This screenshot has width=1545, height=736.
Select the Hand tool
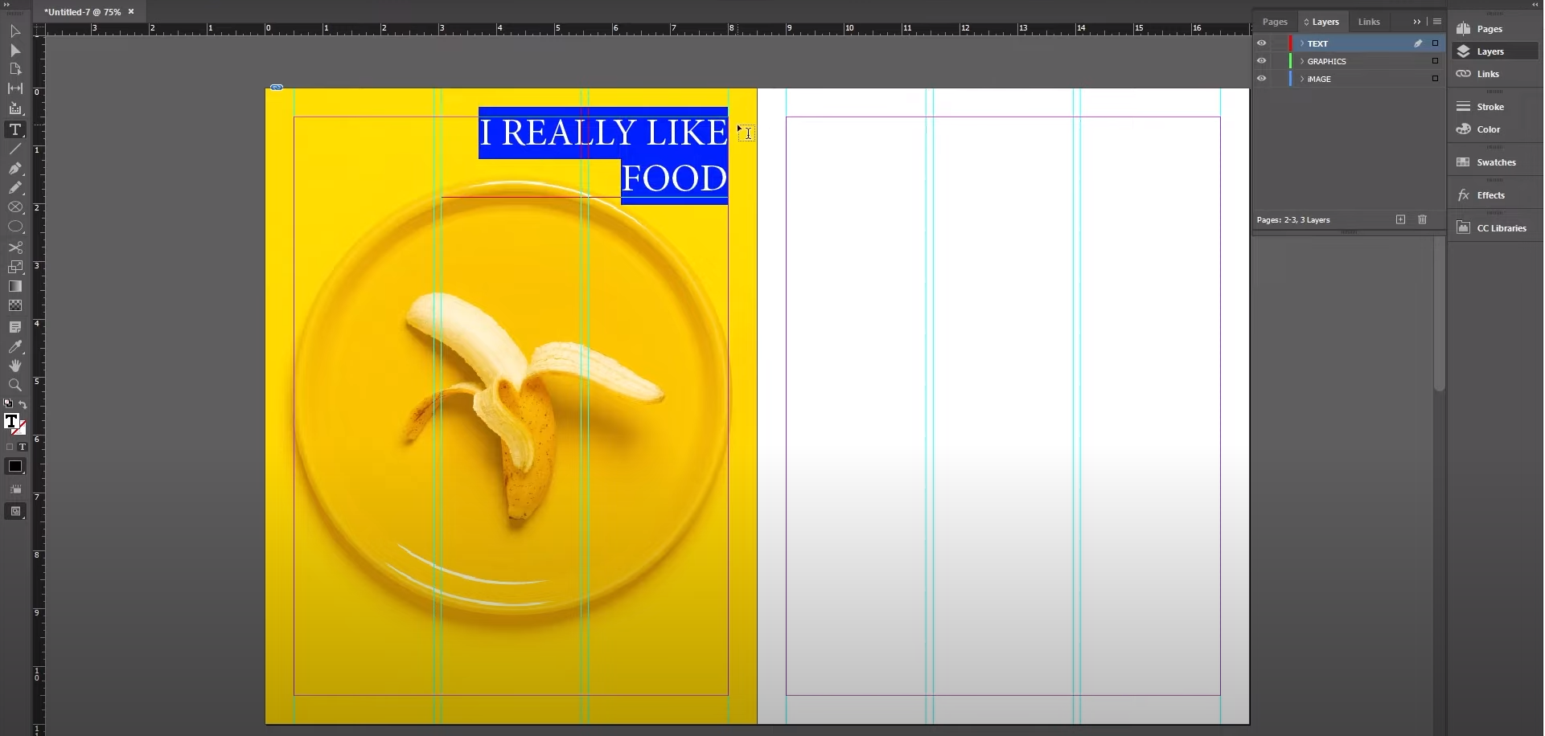pyautogui.click(x=14, y=366)
